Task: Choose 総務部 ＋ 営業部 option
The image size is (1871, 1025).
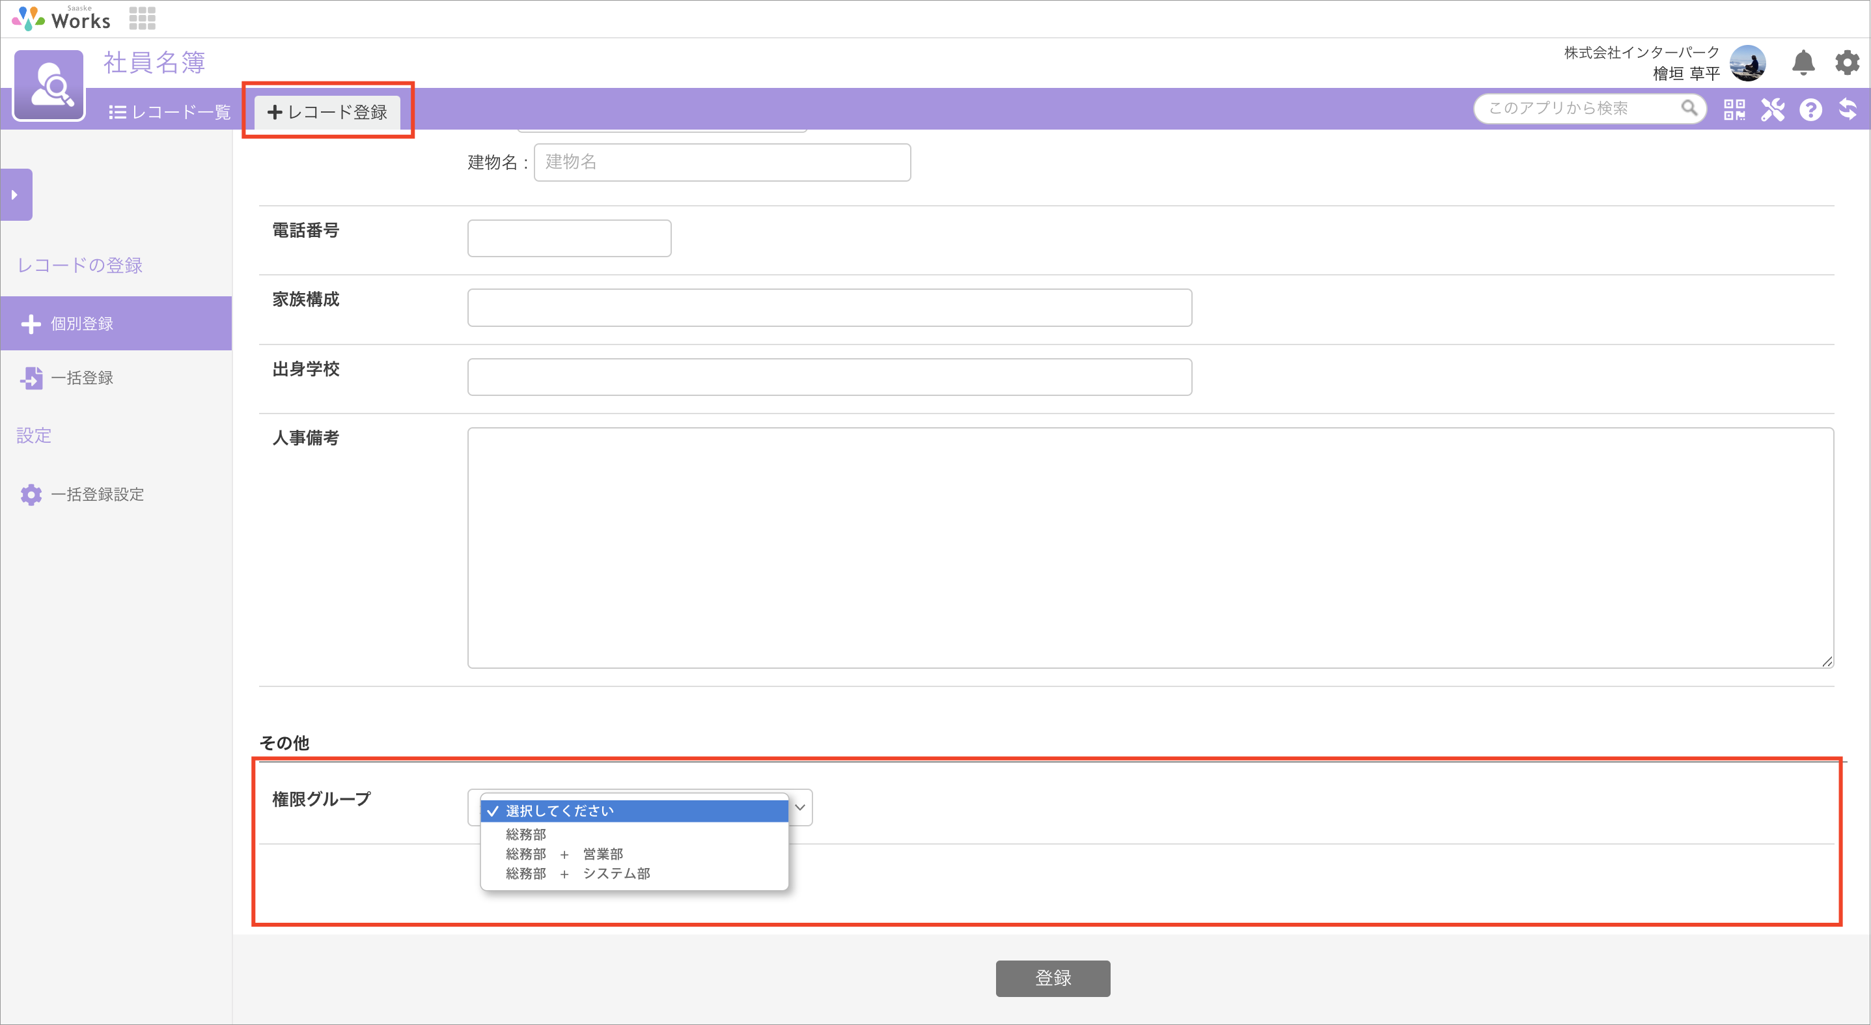Action: point(634,854)
